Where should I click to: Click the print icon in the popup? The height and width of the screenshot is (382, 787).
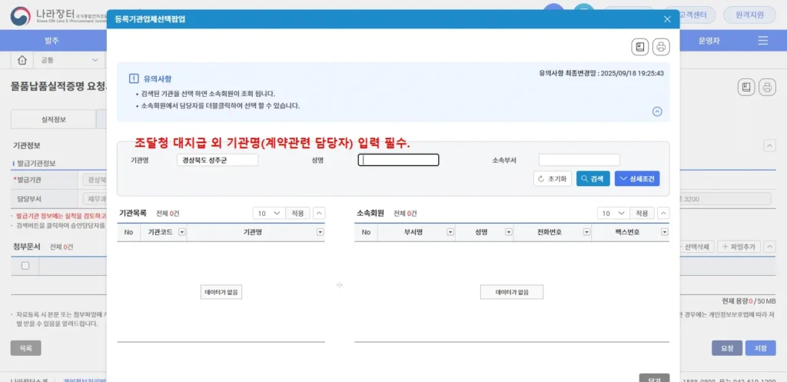click(661, 48)
